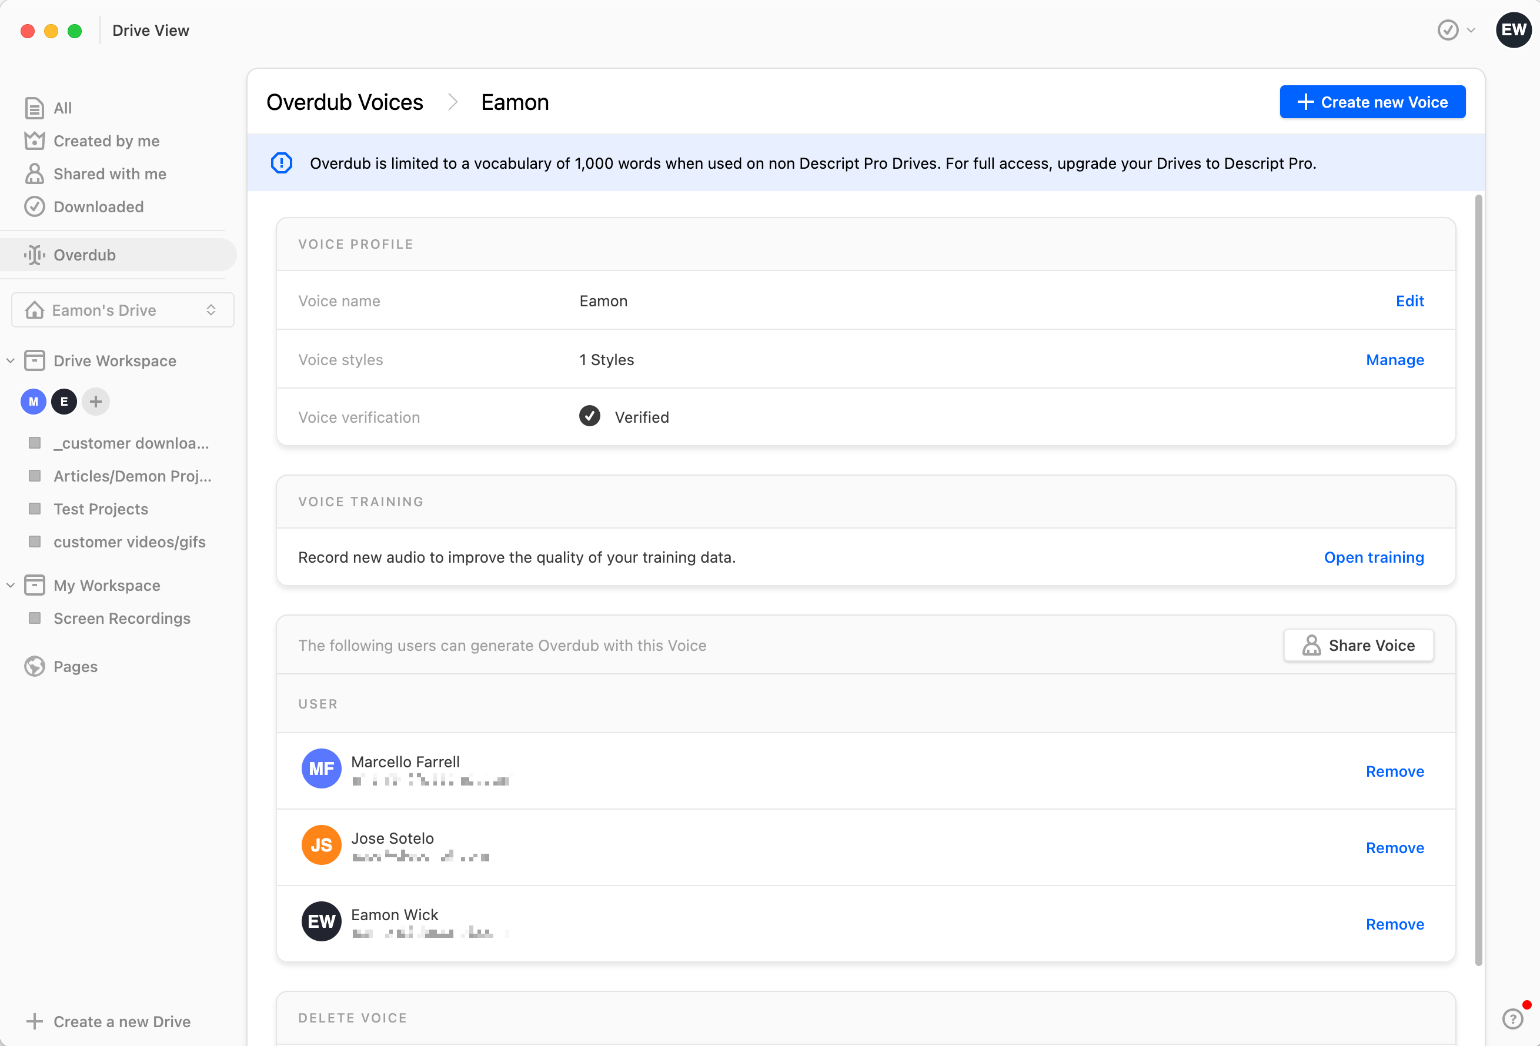Click the My Workspace box icon
This screenshot has height=1046, width=1540.
click(x=35, y=585)
